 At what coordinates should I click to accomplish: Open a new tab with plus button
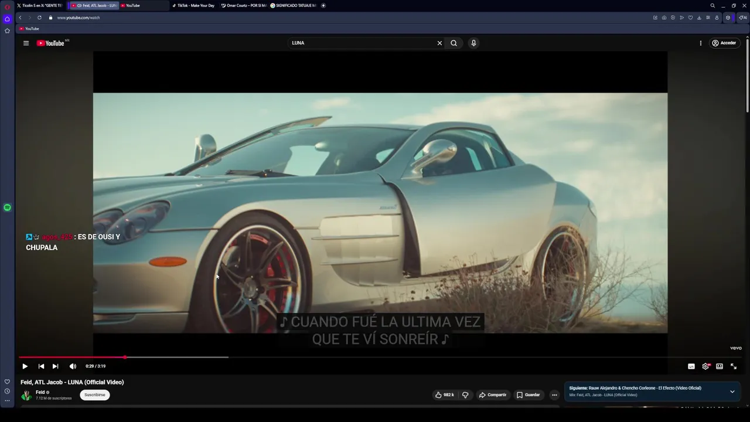point(323,5)
